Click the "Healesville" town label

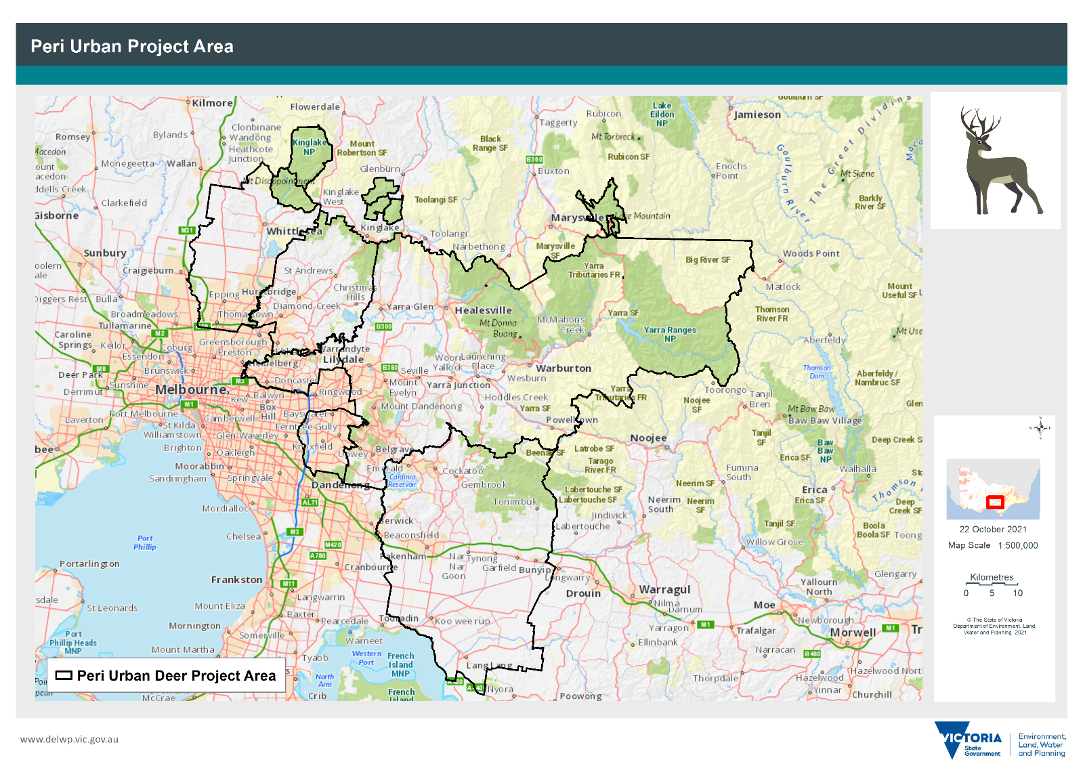tap(483, 310)
